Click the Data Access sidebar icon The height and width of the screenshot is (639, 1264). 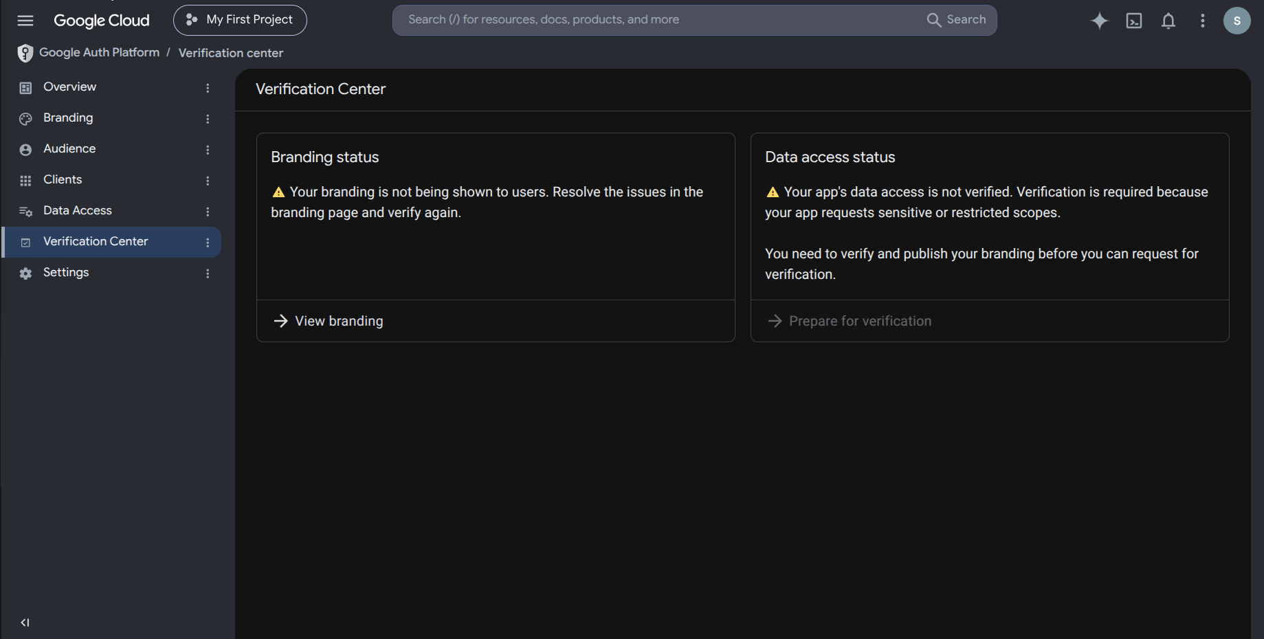pyautogui.click(x=25, y=212)
